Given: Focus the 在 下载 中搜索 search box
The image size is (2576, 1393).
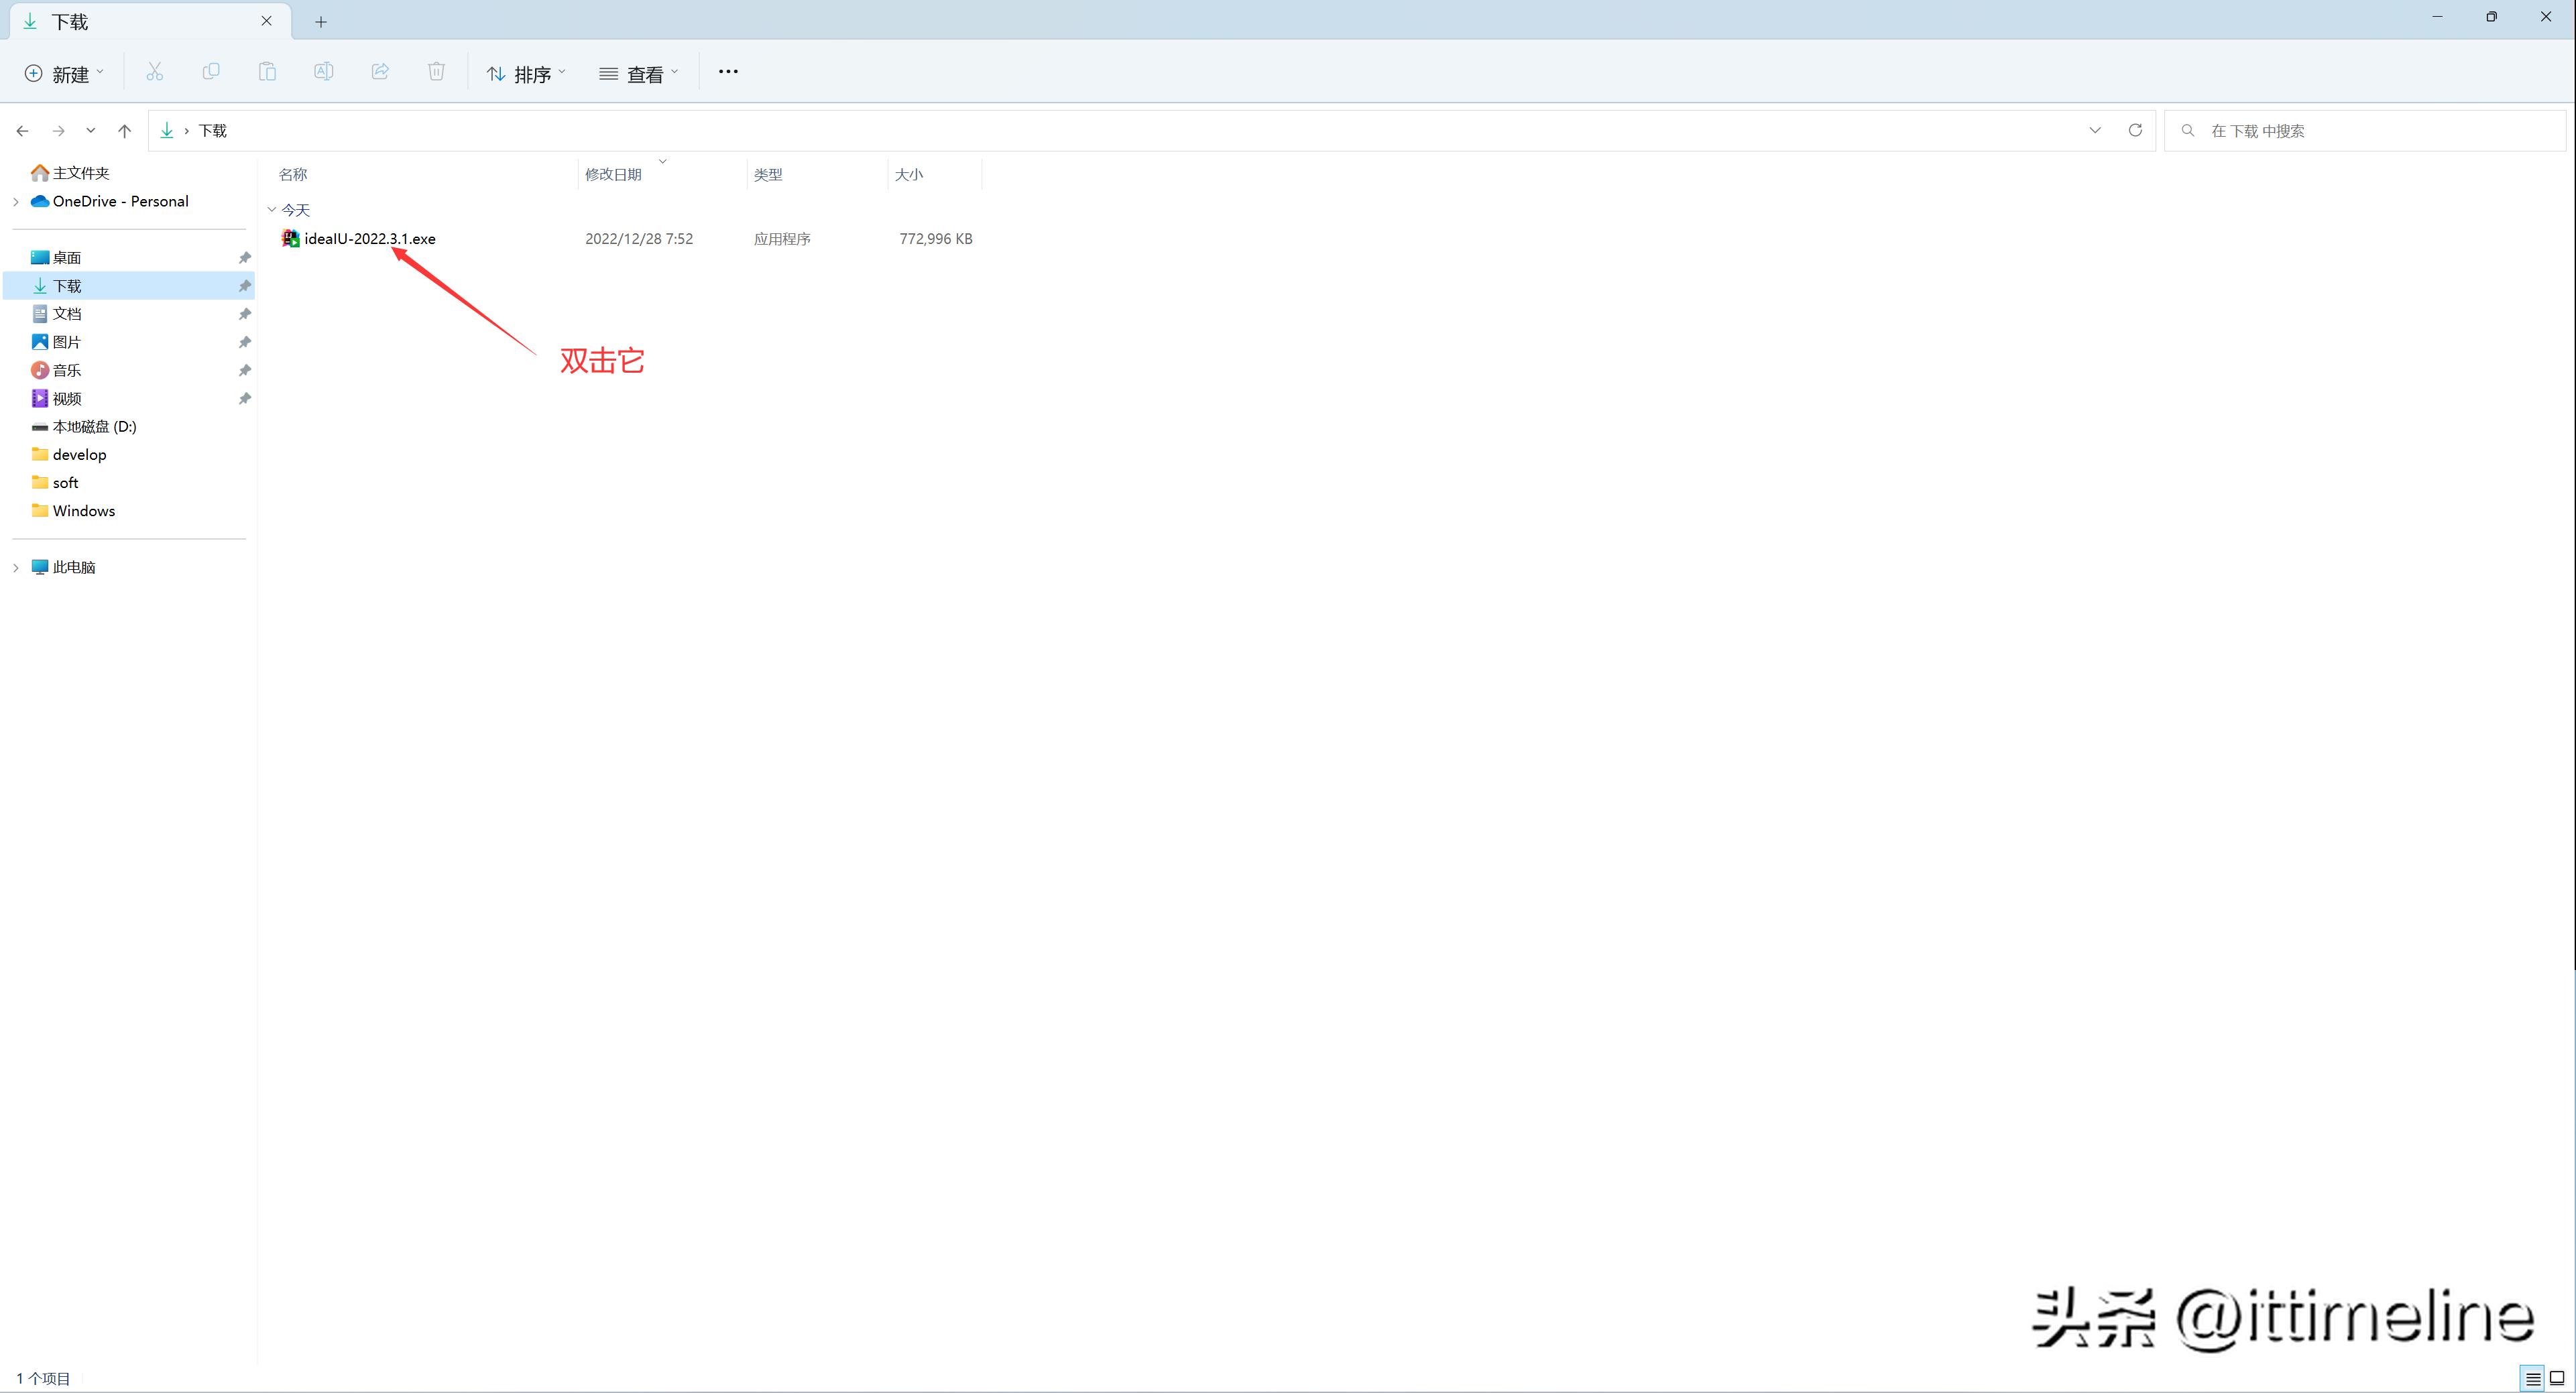Looking at the screenshot, I should (x=2365, y=131).
